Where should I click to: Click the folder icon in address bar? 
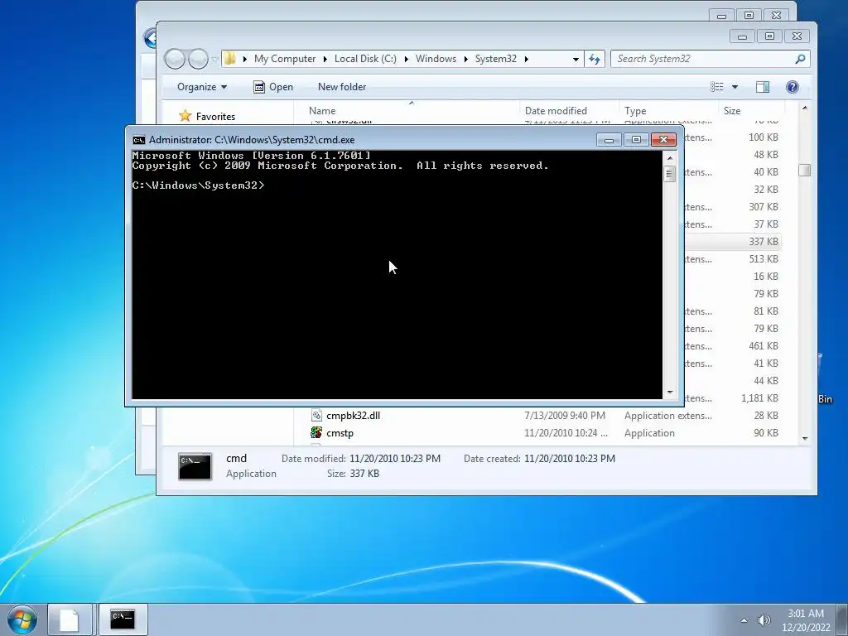click(230, 59)
